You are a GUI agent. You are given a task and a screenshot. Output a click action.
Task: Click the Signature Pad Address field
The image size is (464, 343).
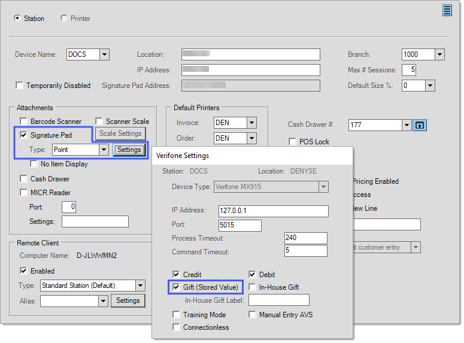coord(251,86)
